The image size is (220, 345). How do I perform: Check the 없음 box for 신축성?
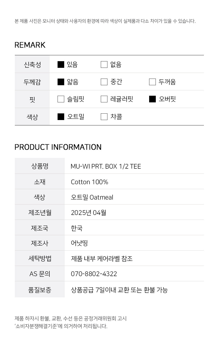(x=104, y=64)
